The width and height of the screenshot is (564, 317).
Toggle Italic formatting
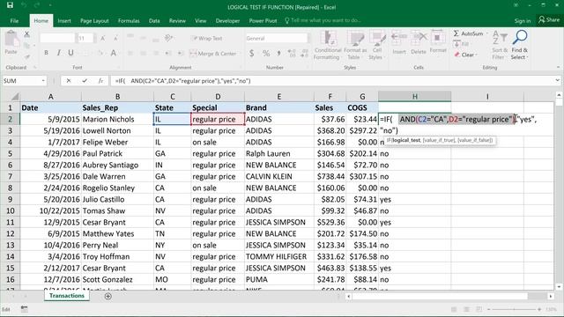pos(58,53)
